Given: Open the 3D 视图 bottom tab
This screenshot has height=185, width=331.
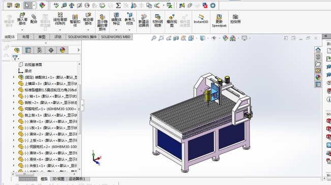Looking at the screenshot, I should point(58,179).
